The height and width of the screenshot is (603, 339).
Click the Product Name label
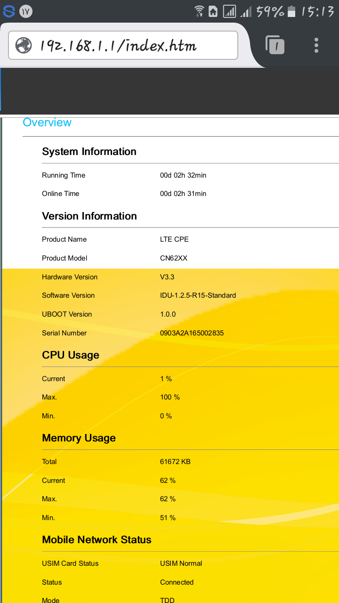point(64,239)
